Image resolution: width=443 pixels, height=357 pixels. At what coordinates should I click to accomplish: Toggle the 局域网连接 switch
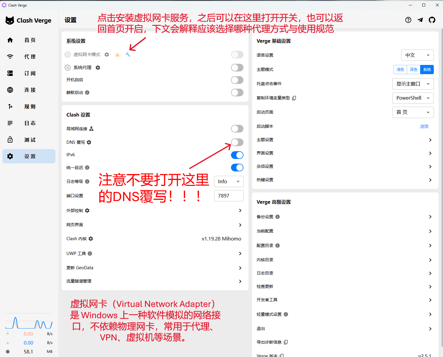click(x=237, y=129)
